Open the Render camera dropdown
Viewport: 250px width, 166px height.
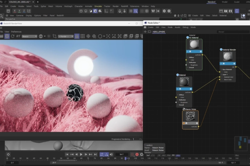(66, 36)
